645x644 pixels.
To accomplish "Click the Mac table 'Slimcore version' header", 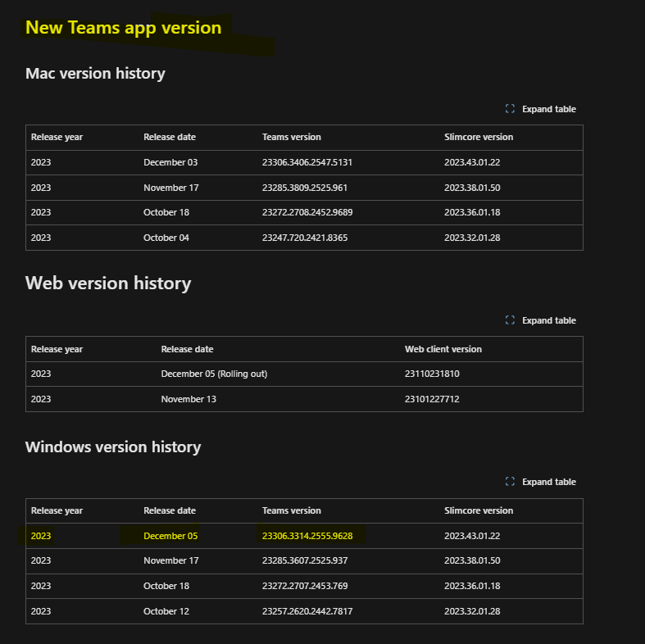I will tap(479, 137).
